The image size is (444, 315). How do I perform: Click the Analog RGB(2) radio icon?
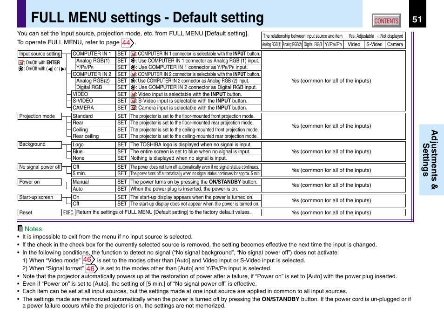pyautogui.click(x=133, y=81)
